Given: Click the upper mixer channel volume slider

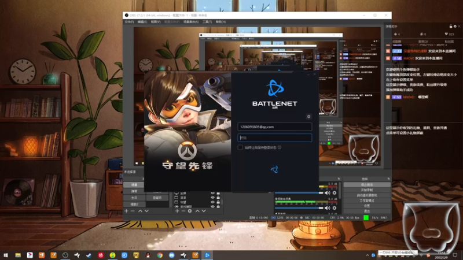Looking at the screenshot, I should (x=299, y=193).
